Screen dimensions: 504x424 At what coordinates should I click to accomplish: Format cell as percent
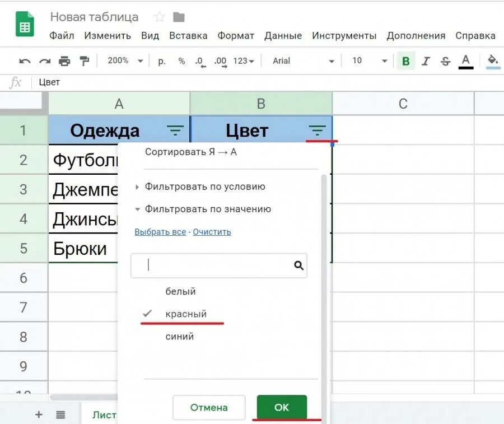[x=181, y=60]
